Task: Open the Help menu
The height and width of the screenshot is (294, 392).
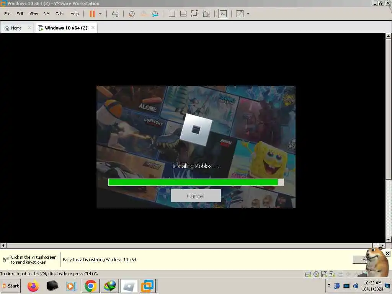Action: coord(75,14)
